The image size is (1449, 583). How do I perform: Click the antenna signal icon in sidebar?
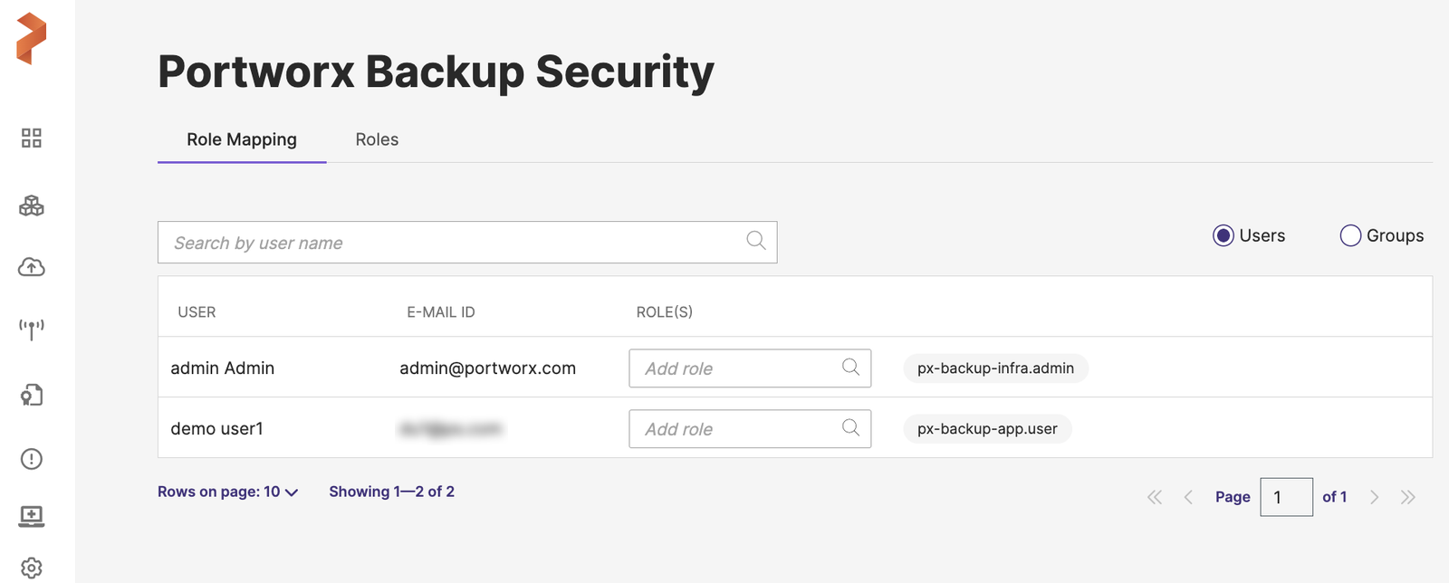pyautogui.click(x=32, y=329)
